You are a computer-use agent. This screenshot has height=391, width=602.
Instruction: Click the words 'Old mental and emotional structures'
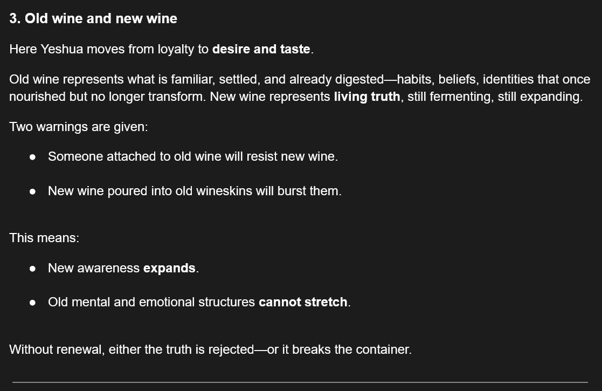(x=151, y=302)
